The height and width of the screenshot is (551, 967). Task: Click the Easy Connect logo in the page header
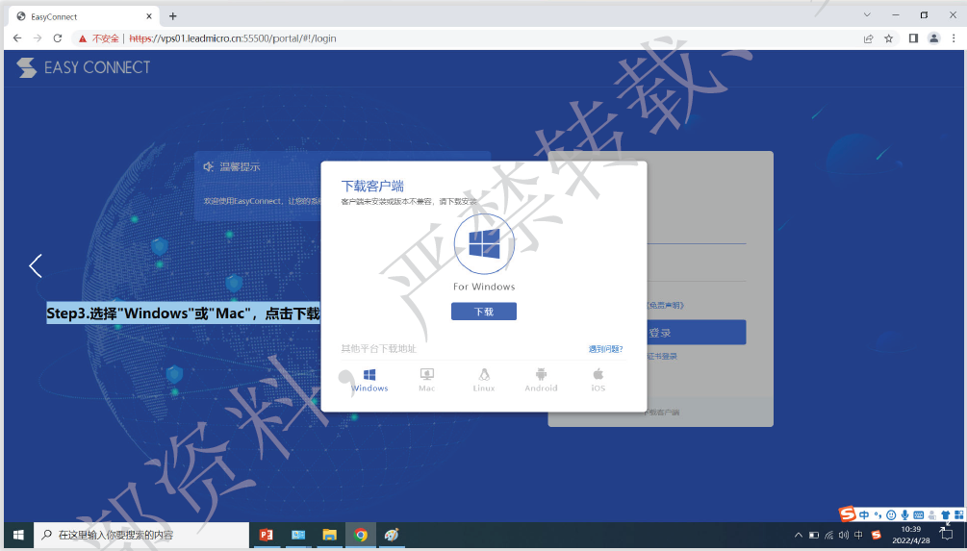pos(84,67)
